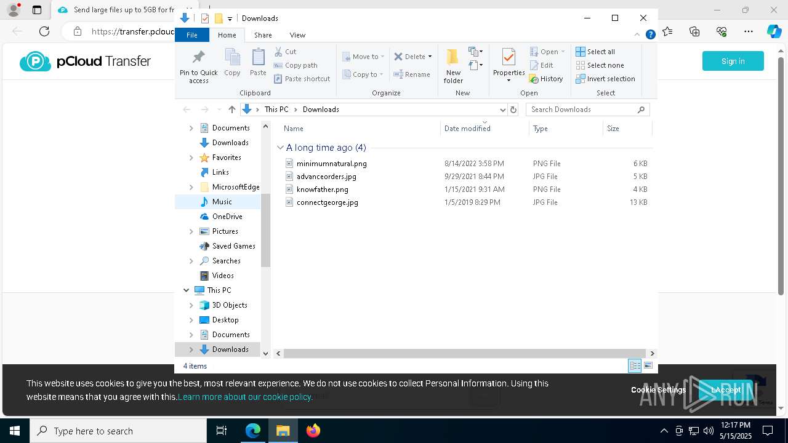Select connectgeorge.jpg file
Viewport: 788px width, 443px height.
pyautogui.click(x=327, y=202)
